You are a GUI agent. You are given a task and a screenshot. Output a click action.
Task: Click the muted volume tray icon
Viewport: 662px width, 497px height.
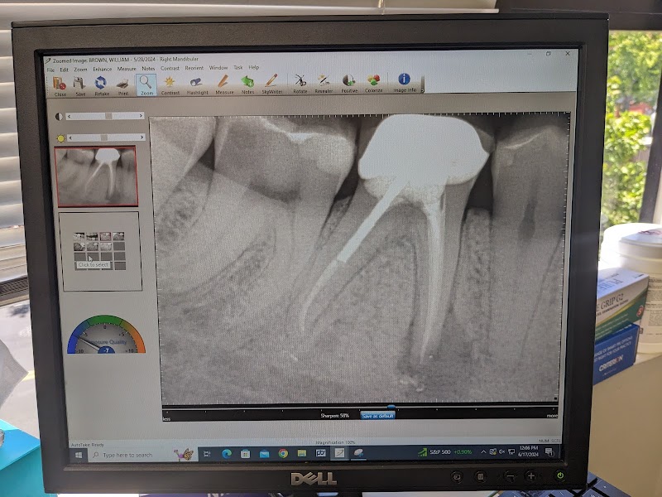pos(502,451)
